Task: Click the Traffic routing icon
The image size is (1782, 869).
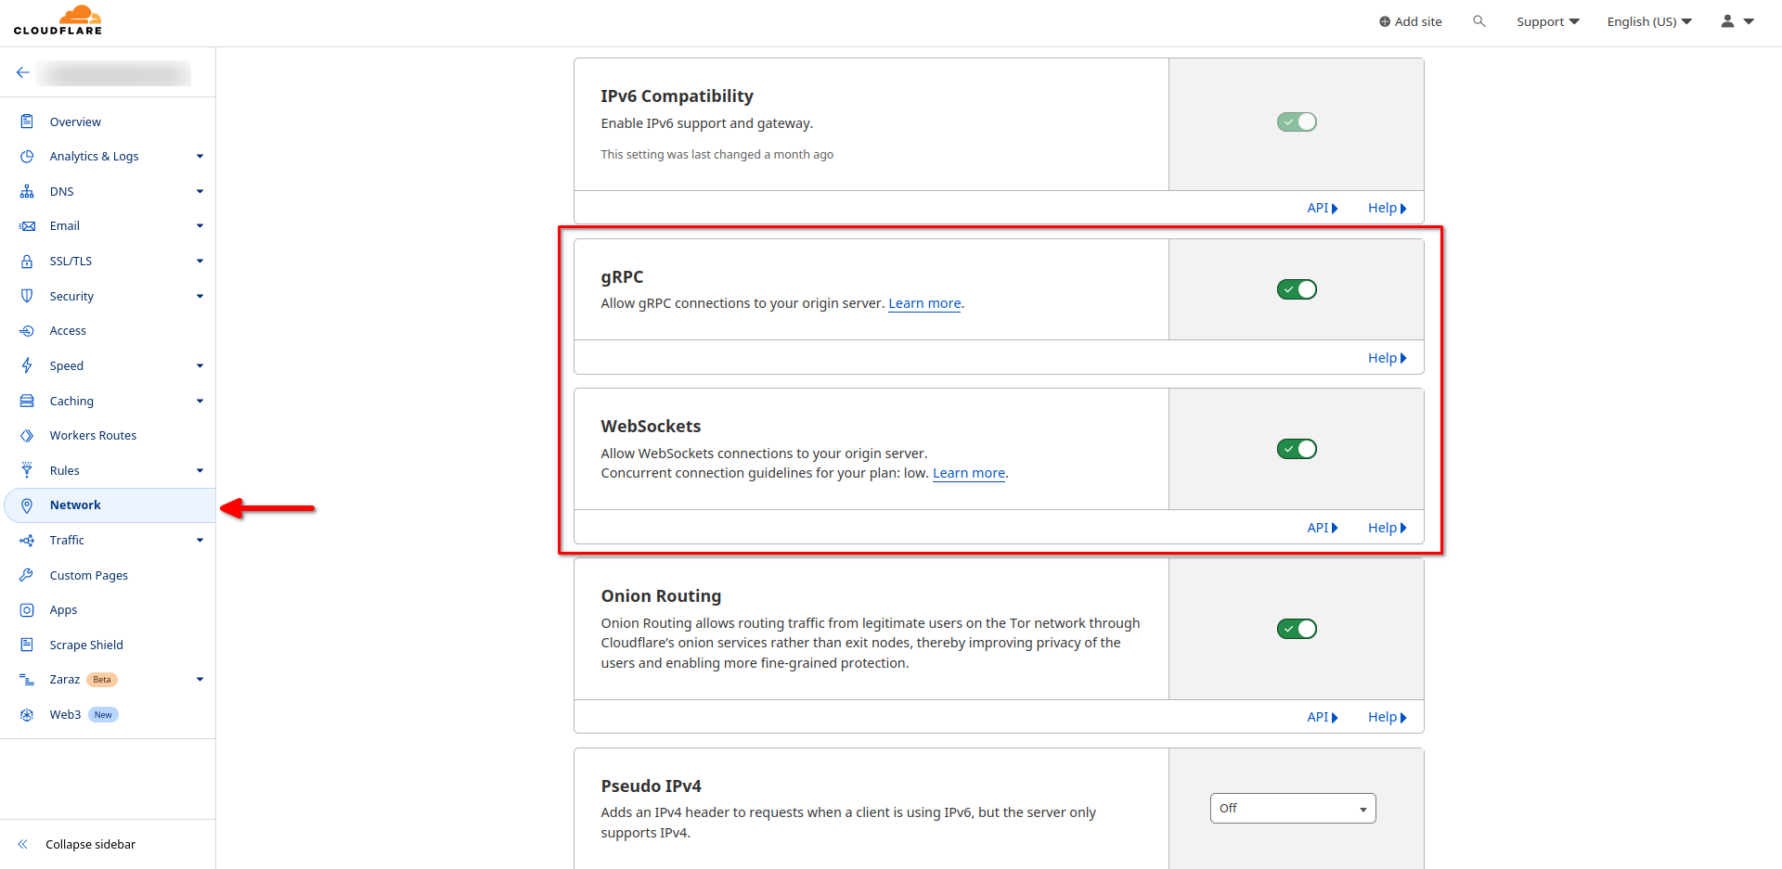Action: [27, 541]
